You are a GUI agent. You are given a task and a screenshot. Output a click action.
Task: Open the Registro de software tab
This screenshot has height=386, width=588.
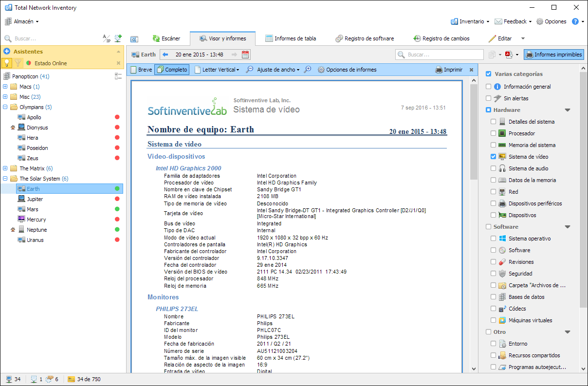point(365,38)
